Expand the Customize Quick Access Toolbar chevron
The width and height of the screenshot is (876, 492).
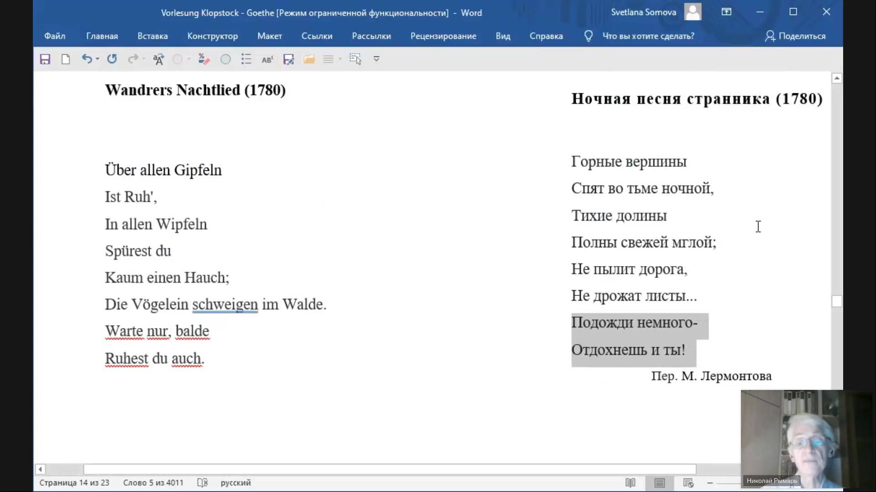[376, 59]
